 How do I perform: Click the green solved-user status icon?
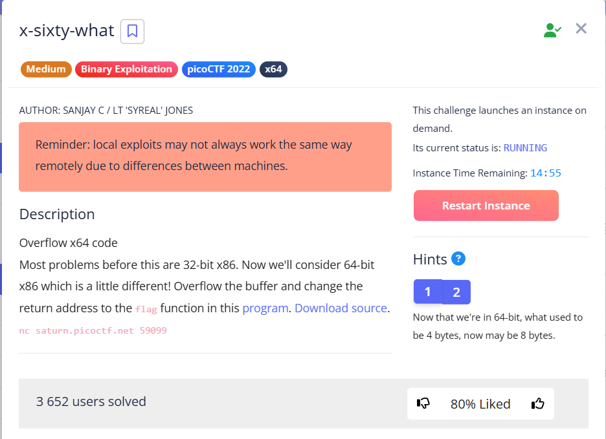(552, 30)
